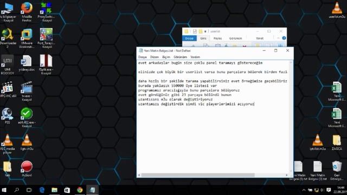Open taskbar search
The width and height of the screenshot is (347, 195).
17,190
